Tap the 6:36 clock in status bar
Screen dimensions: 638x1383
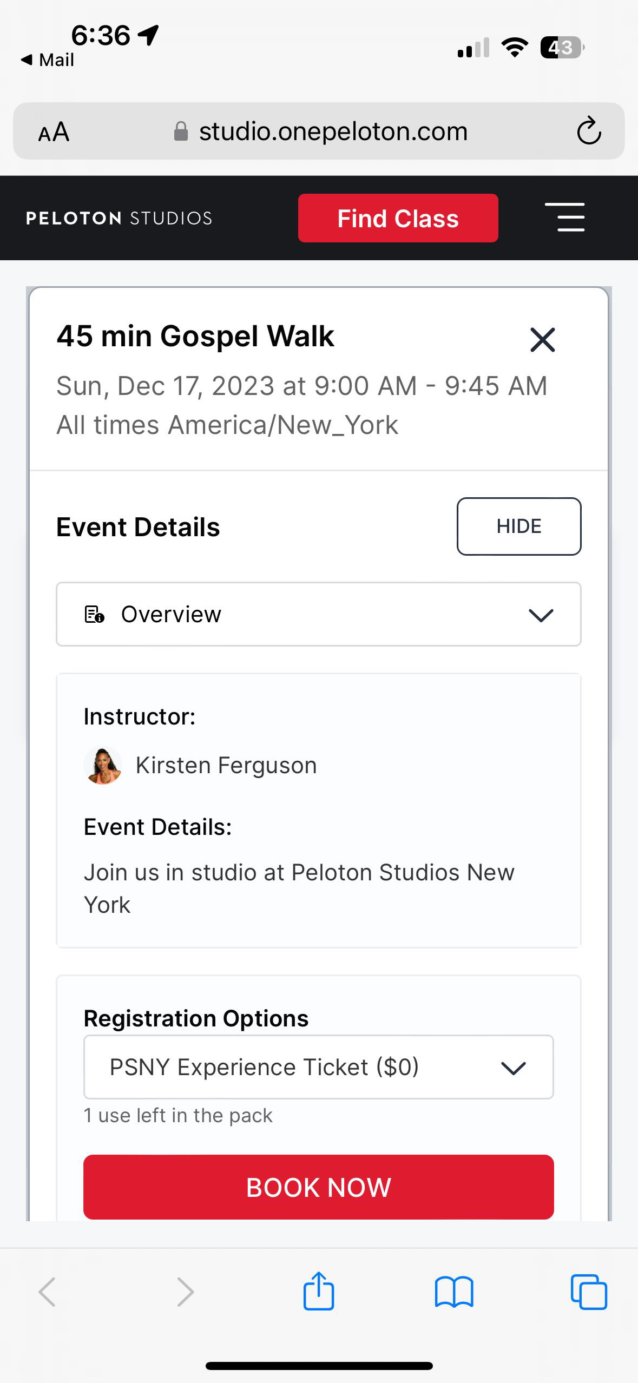pos(101,35)
